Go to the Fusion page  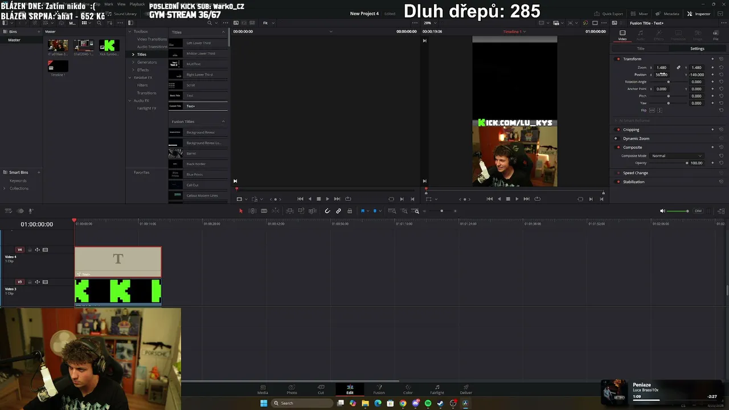click(379, 389)
